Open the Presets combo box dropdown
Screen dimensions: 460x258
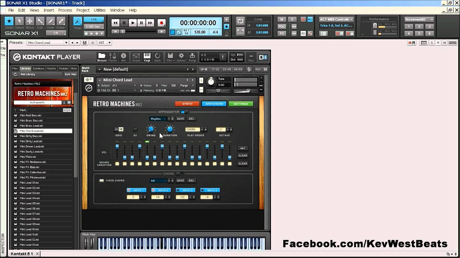coord(66,43)
